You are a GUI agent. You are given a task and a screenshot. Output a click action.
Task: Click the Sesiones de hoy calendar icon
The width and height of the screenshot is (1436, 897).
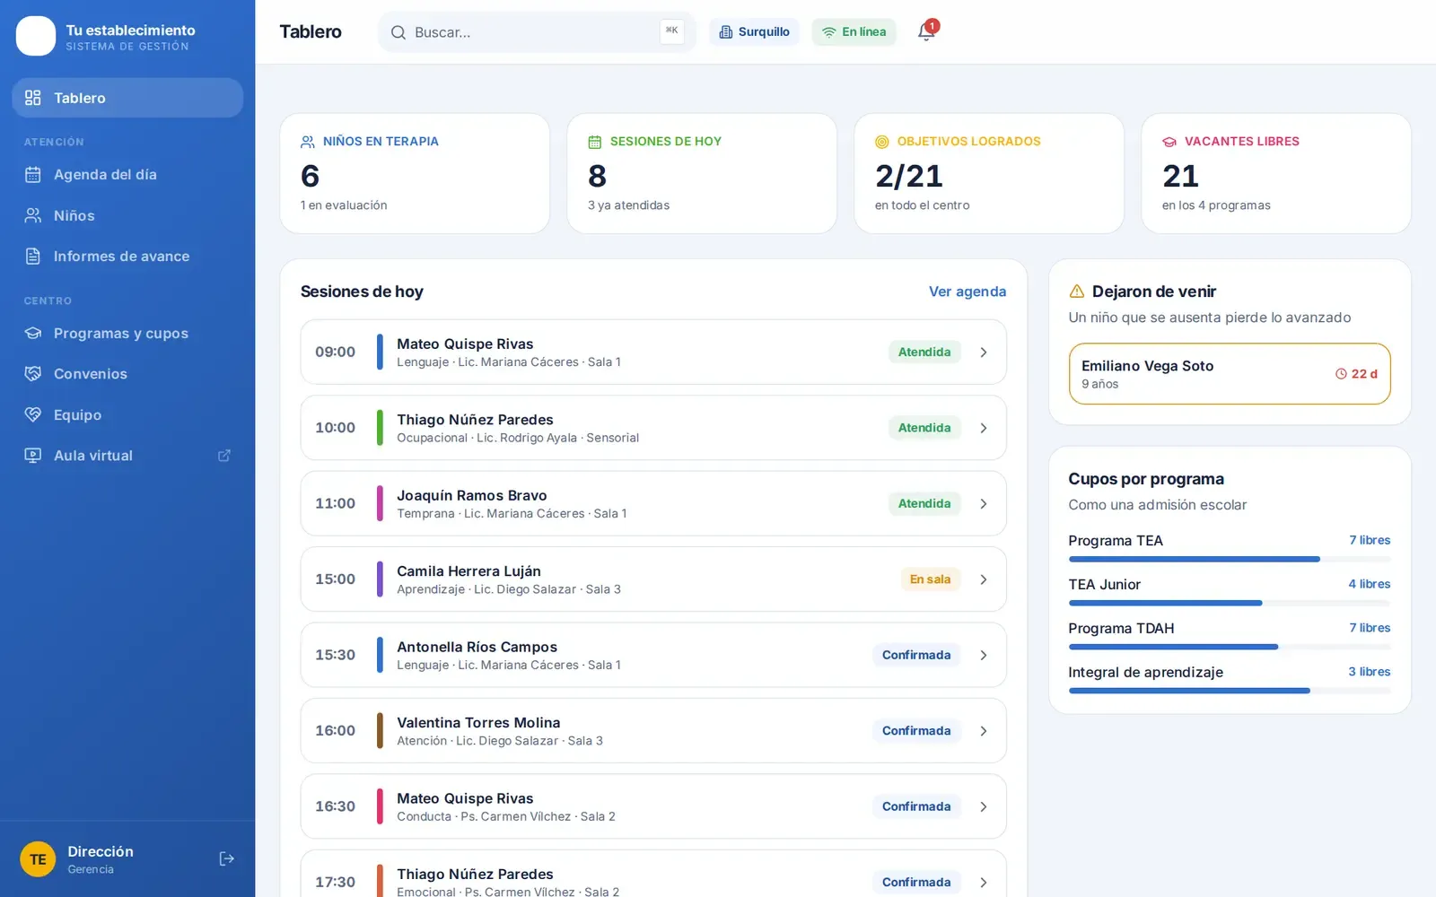click(594, 142)
